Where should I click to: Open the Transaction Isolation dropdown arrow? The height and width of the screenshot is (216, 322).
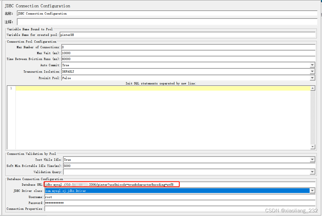(312, 72)
